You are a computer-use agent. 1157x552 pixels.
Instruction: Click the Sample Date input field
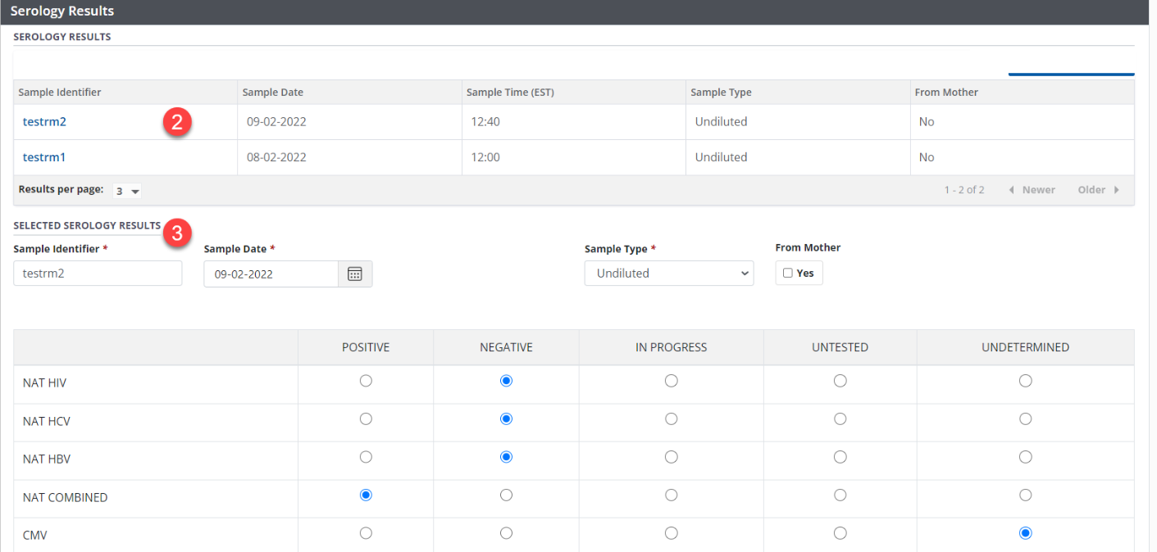click(x=271, y=274)
